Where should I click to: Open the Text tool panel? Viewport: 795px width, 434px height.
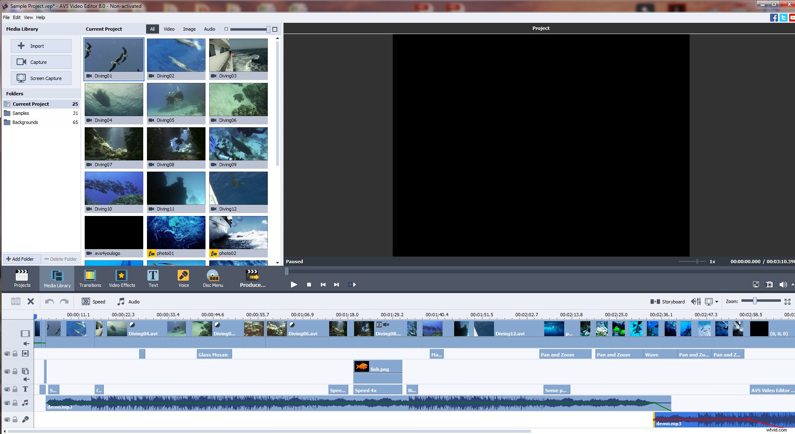tap(153, 278)
